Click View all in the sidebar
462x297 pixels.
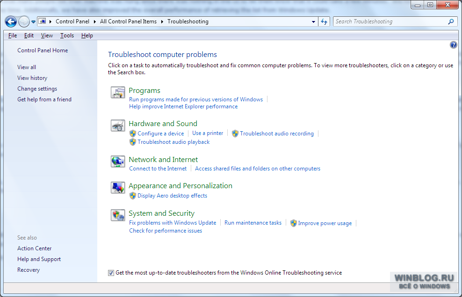[27, 67]
